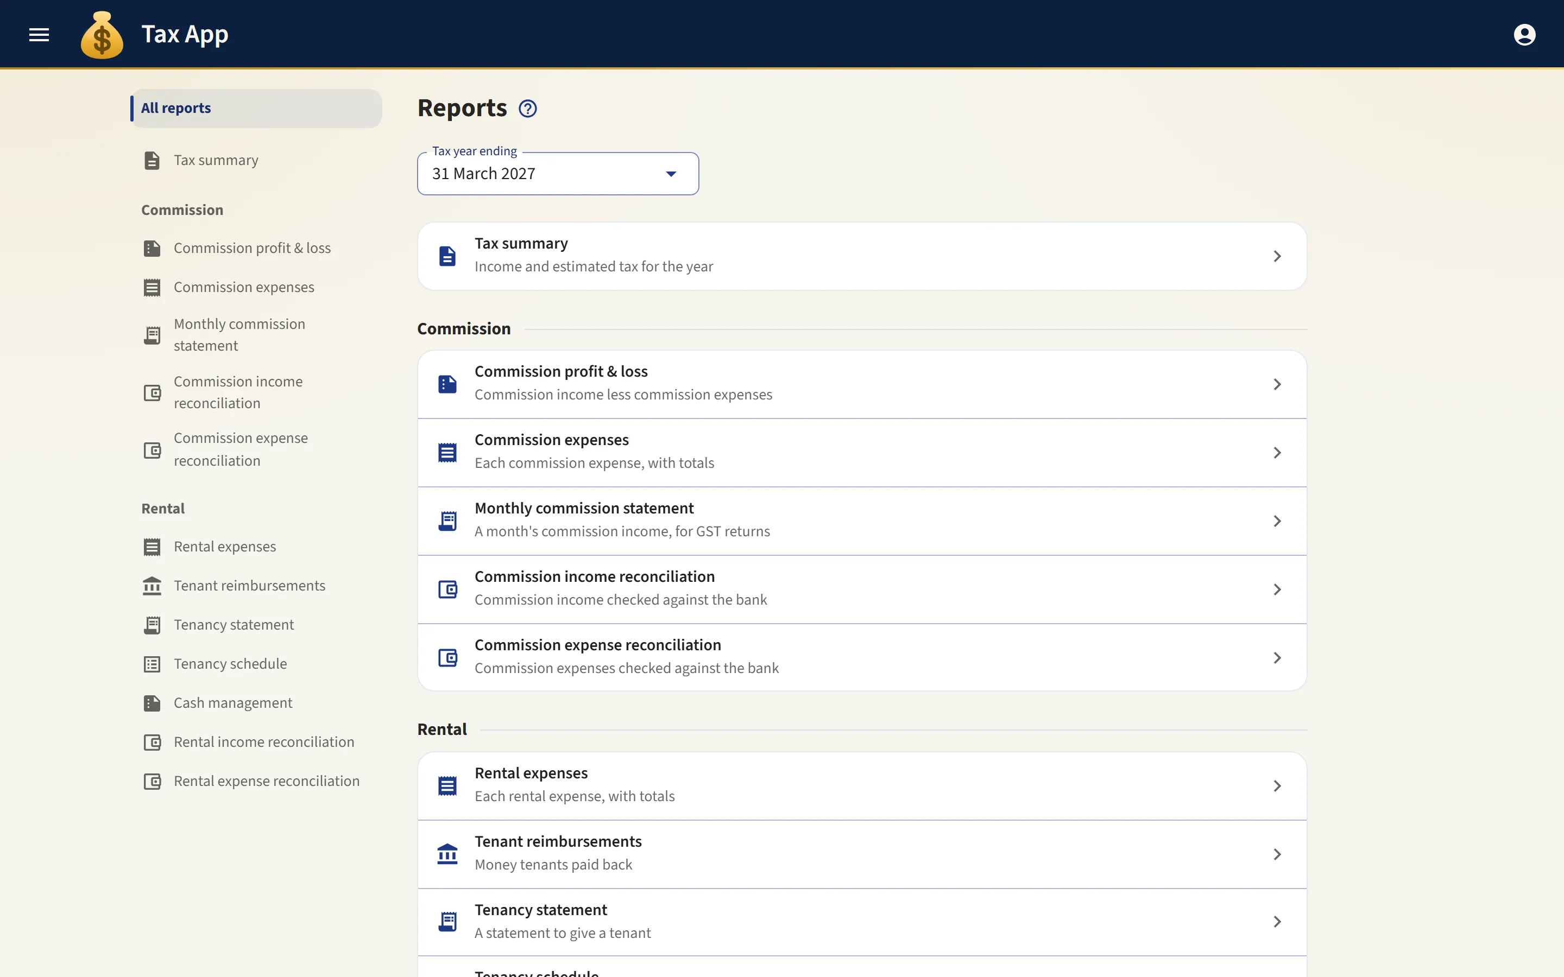Click sidebar Rental expense reconciliation wallet icon
This screenshot has width=1564, height=977.
[152, 781]
